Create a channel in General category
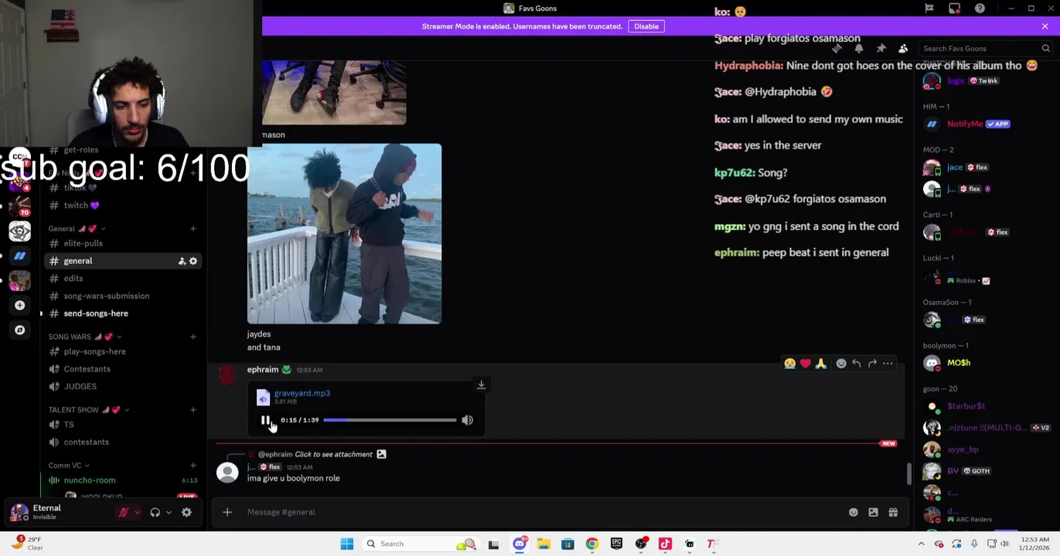The height and width of the screenshot is (556, 1060). coord(193,229)
